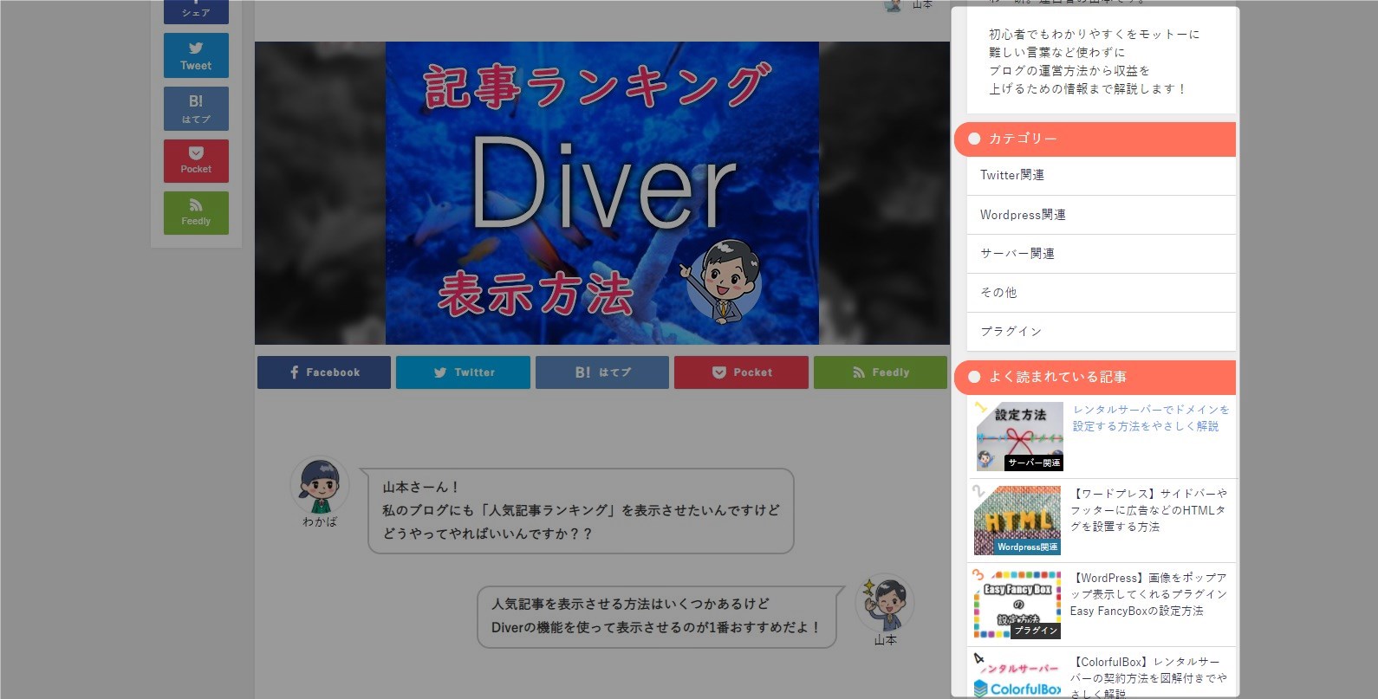The height and width of the screenshot is (699, 1378).
Task: Select the プラグイン category
Action: tap(1011, 332)
